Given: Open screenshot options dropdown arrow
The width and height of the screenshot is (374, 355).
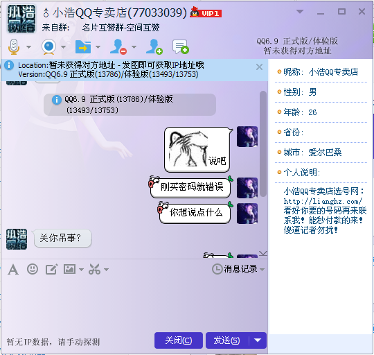Looking at the screenshot, I should click(x=107, y=270).
